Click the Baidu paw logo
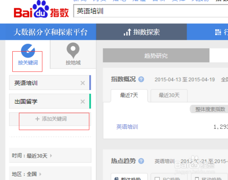This screenshot has height=180, width=228. point(41,9)
